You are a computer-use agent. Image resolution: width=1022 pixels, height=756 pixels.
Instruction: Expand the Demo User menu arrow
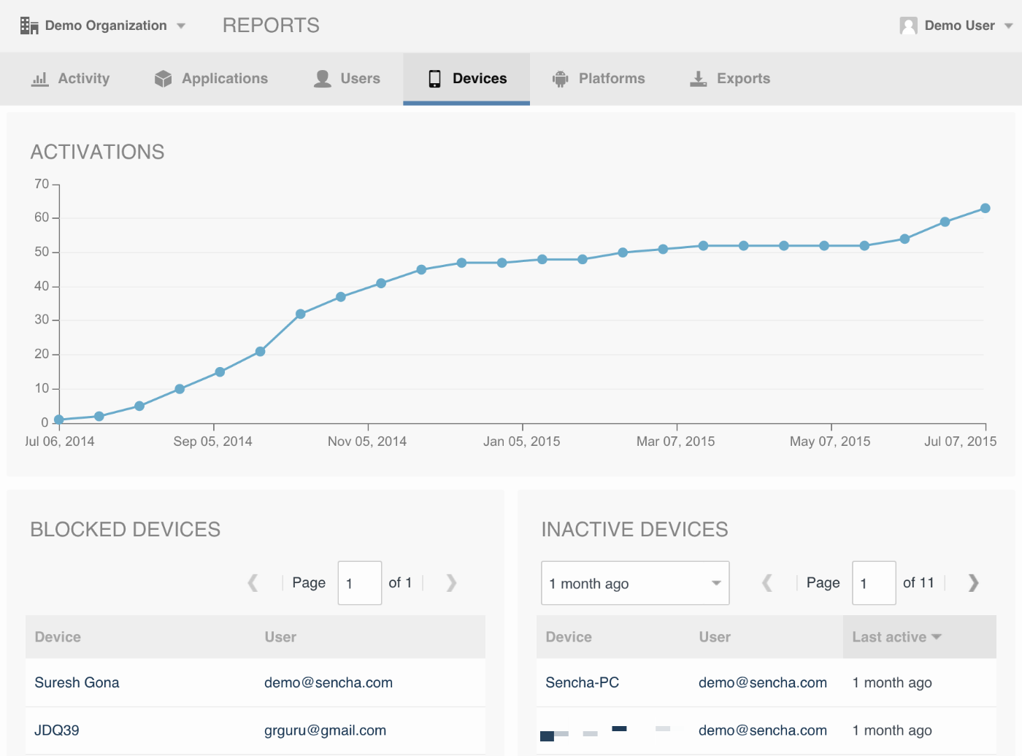(x=1008, y=26)
